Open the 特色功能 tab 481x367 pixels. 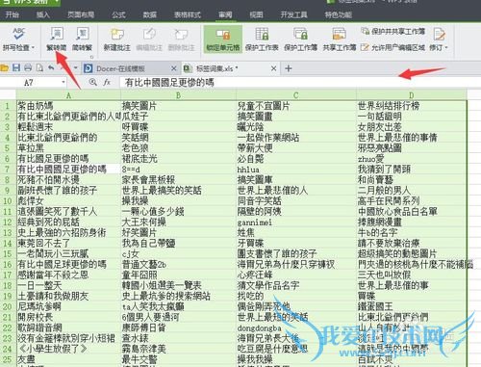338,14
